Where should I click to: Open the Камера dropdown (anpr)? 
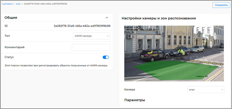(x=206, y=90)
